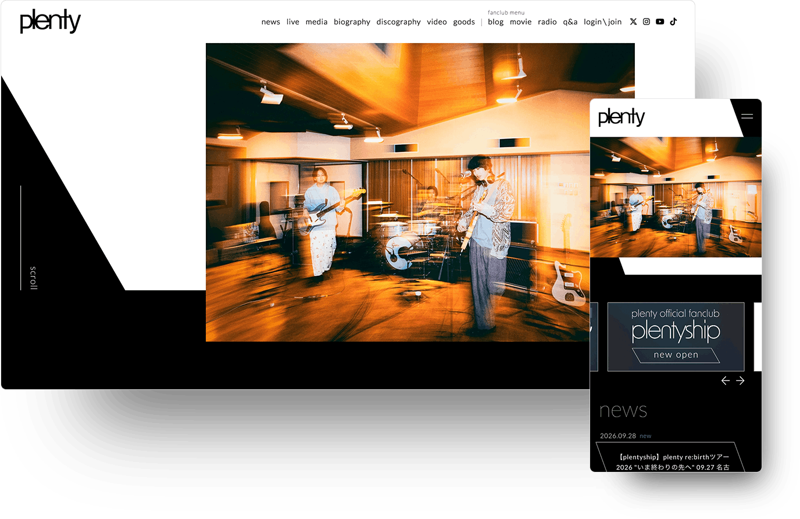Open the YouTube icon in header
This screenshot has height=519, width=800.
[x=660, y=22]
